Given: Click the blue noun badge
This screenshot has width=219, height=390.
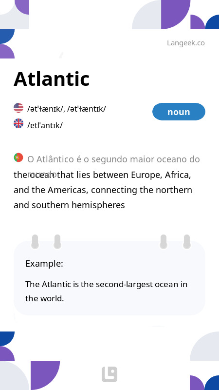Looking at the screenshot, I should click(179, 112).
